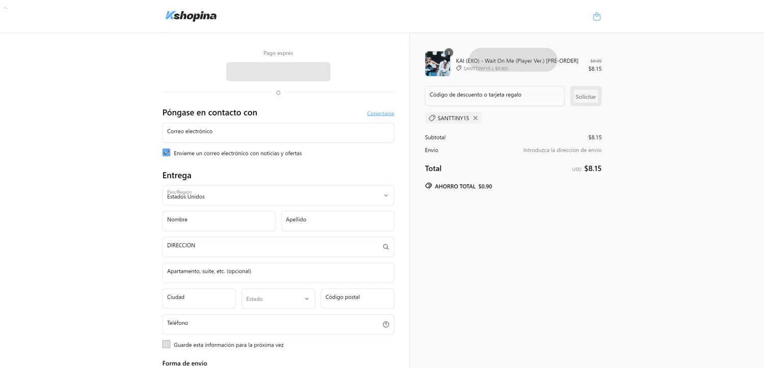Focus the Apellido input field
The image size is (764, 368).
click(x=338, y=221)
